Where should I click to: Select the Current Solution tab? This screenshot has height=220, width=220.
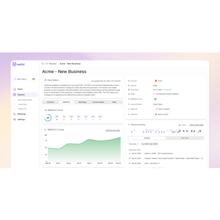[x=98, y=102]
